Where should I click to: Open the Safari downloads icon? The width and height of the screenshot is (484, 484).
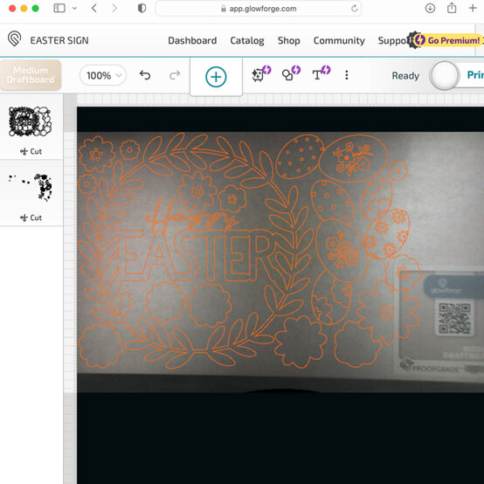pos(430,9)
